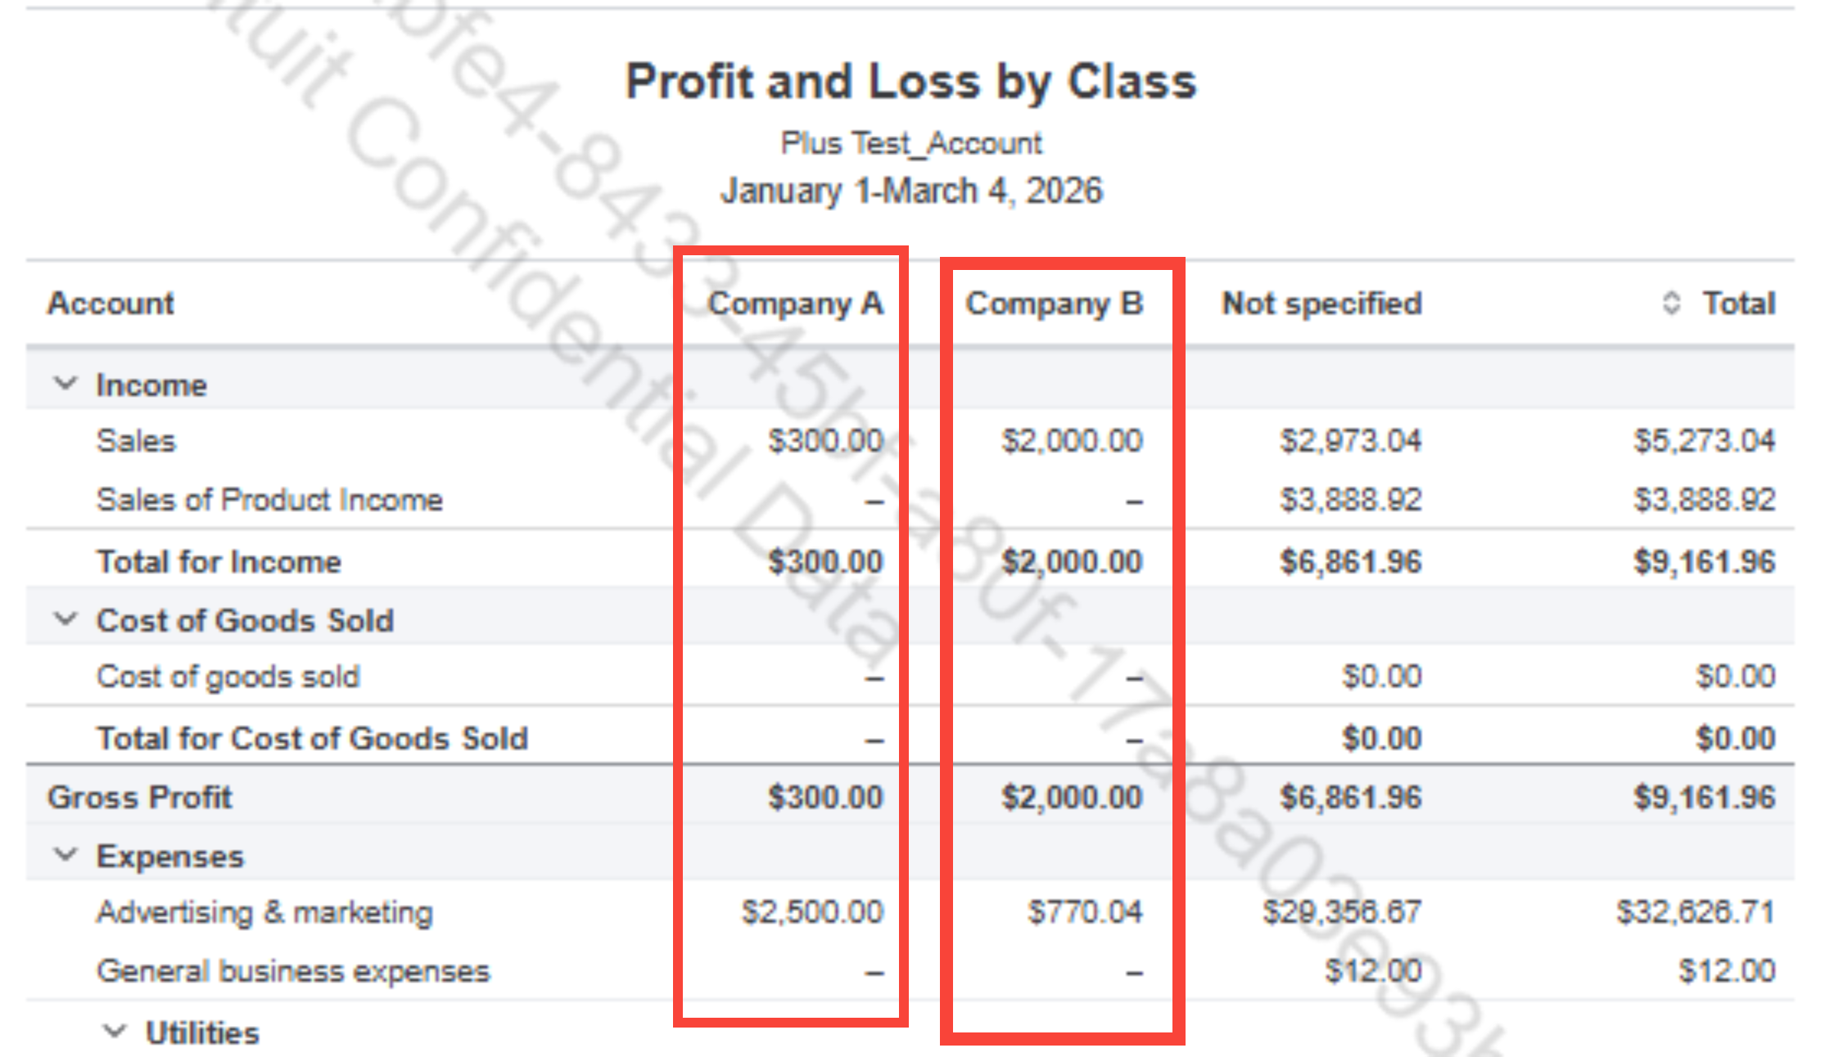Open Company A Sales amount $300.00
Viewport: 1834px width, 1057px height.
(x=825, y=441)
